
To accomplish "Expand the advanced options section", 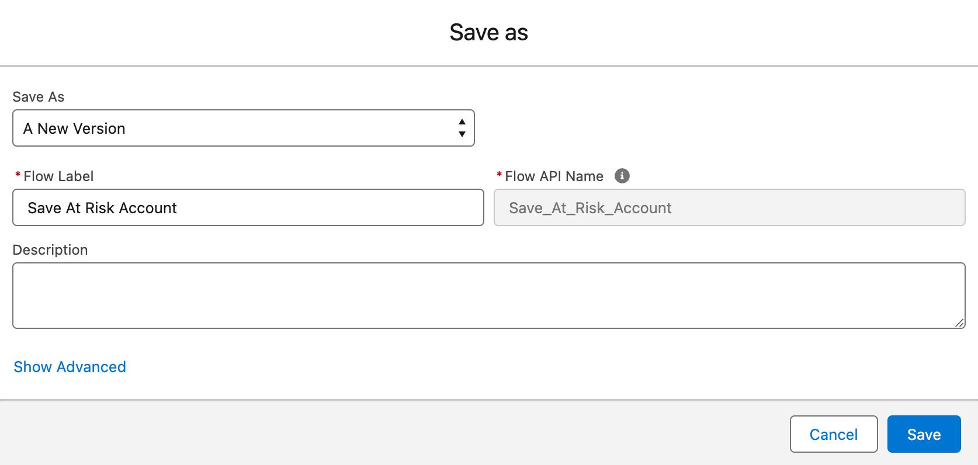I will 69,367.
